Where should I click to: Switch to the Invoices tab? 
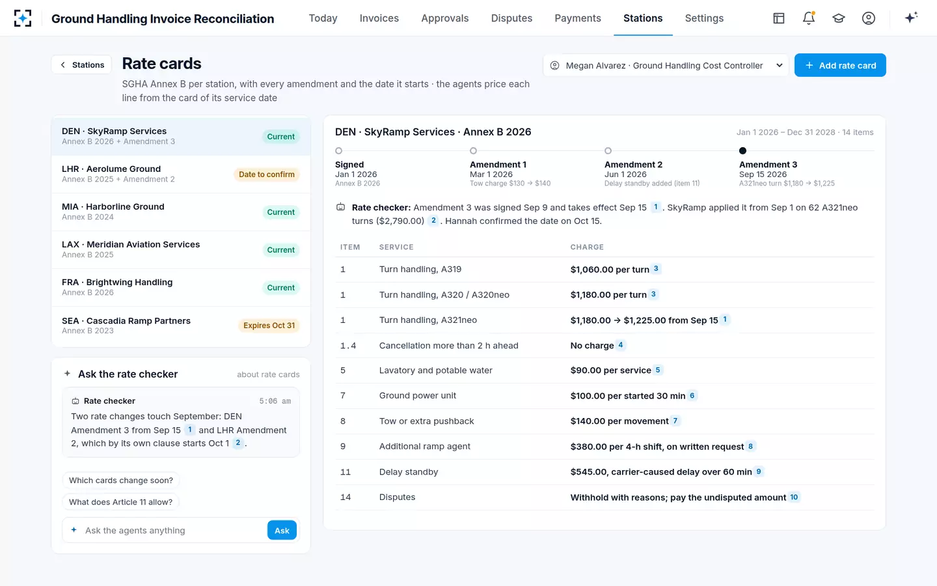(x=379, y=18)
